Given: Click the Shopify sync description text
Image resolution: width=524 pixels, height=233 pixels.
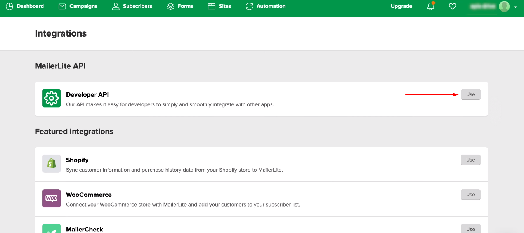Looking at the screenshot, I should coord(174,170).
